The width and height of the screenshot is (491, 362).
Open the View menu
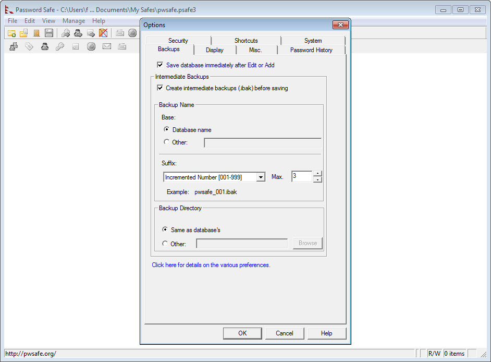pyautogui.click(x=48, y=21)
